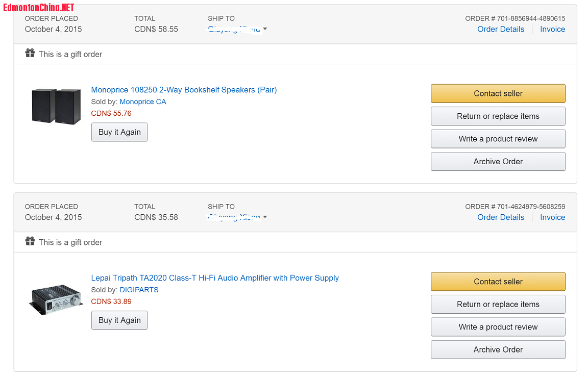Open the Invoice for the amplifier order
The height and width of the screenshot is (379, 588).
click(x=553, y=217)
